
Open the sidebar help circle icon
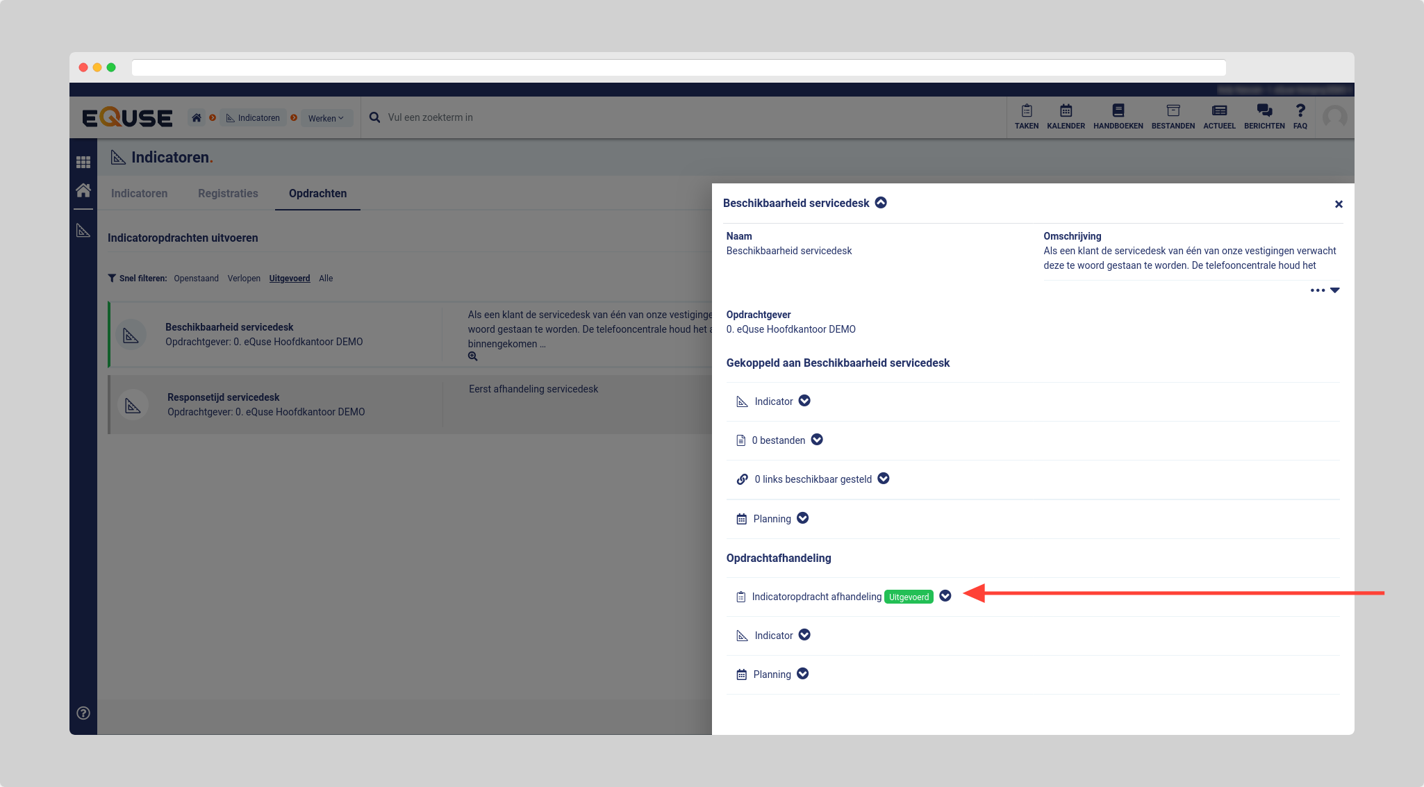coord(83,713)
